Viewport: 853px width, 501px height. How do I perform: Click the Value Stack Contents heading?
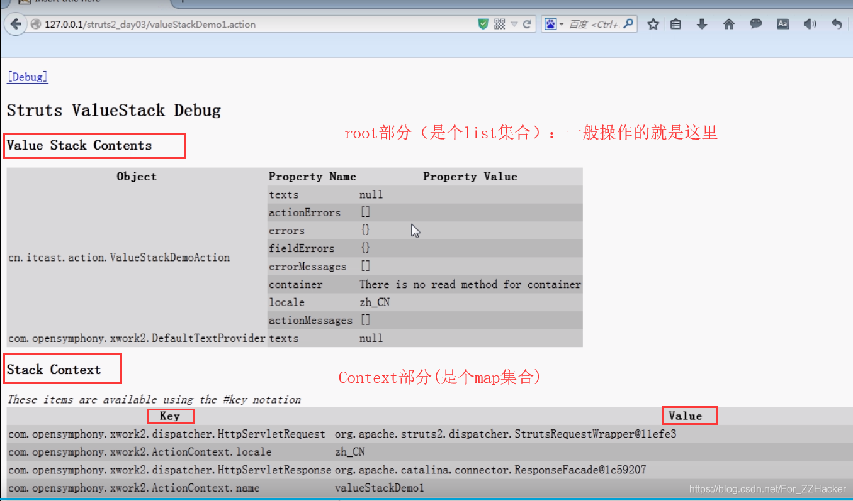[79, 145]
